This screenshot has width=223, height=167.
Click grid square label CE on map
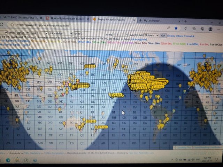(124, 135)
